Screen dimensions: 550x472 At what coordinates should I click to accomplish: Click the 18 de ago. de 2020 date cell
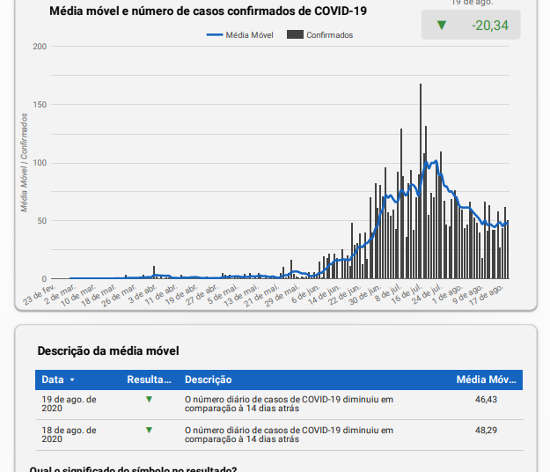pos(69,435)
